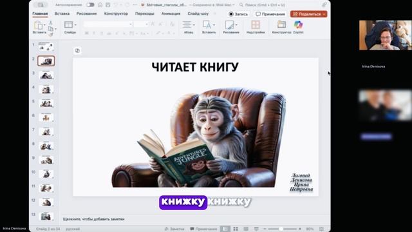The image size is (412, 232).
Task: Click the Рисование ribbon group icon
Action: [229, 25]
